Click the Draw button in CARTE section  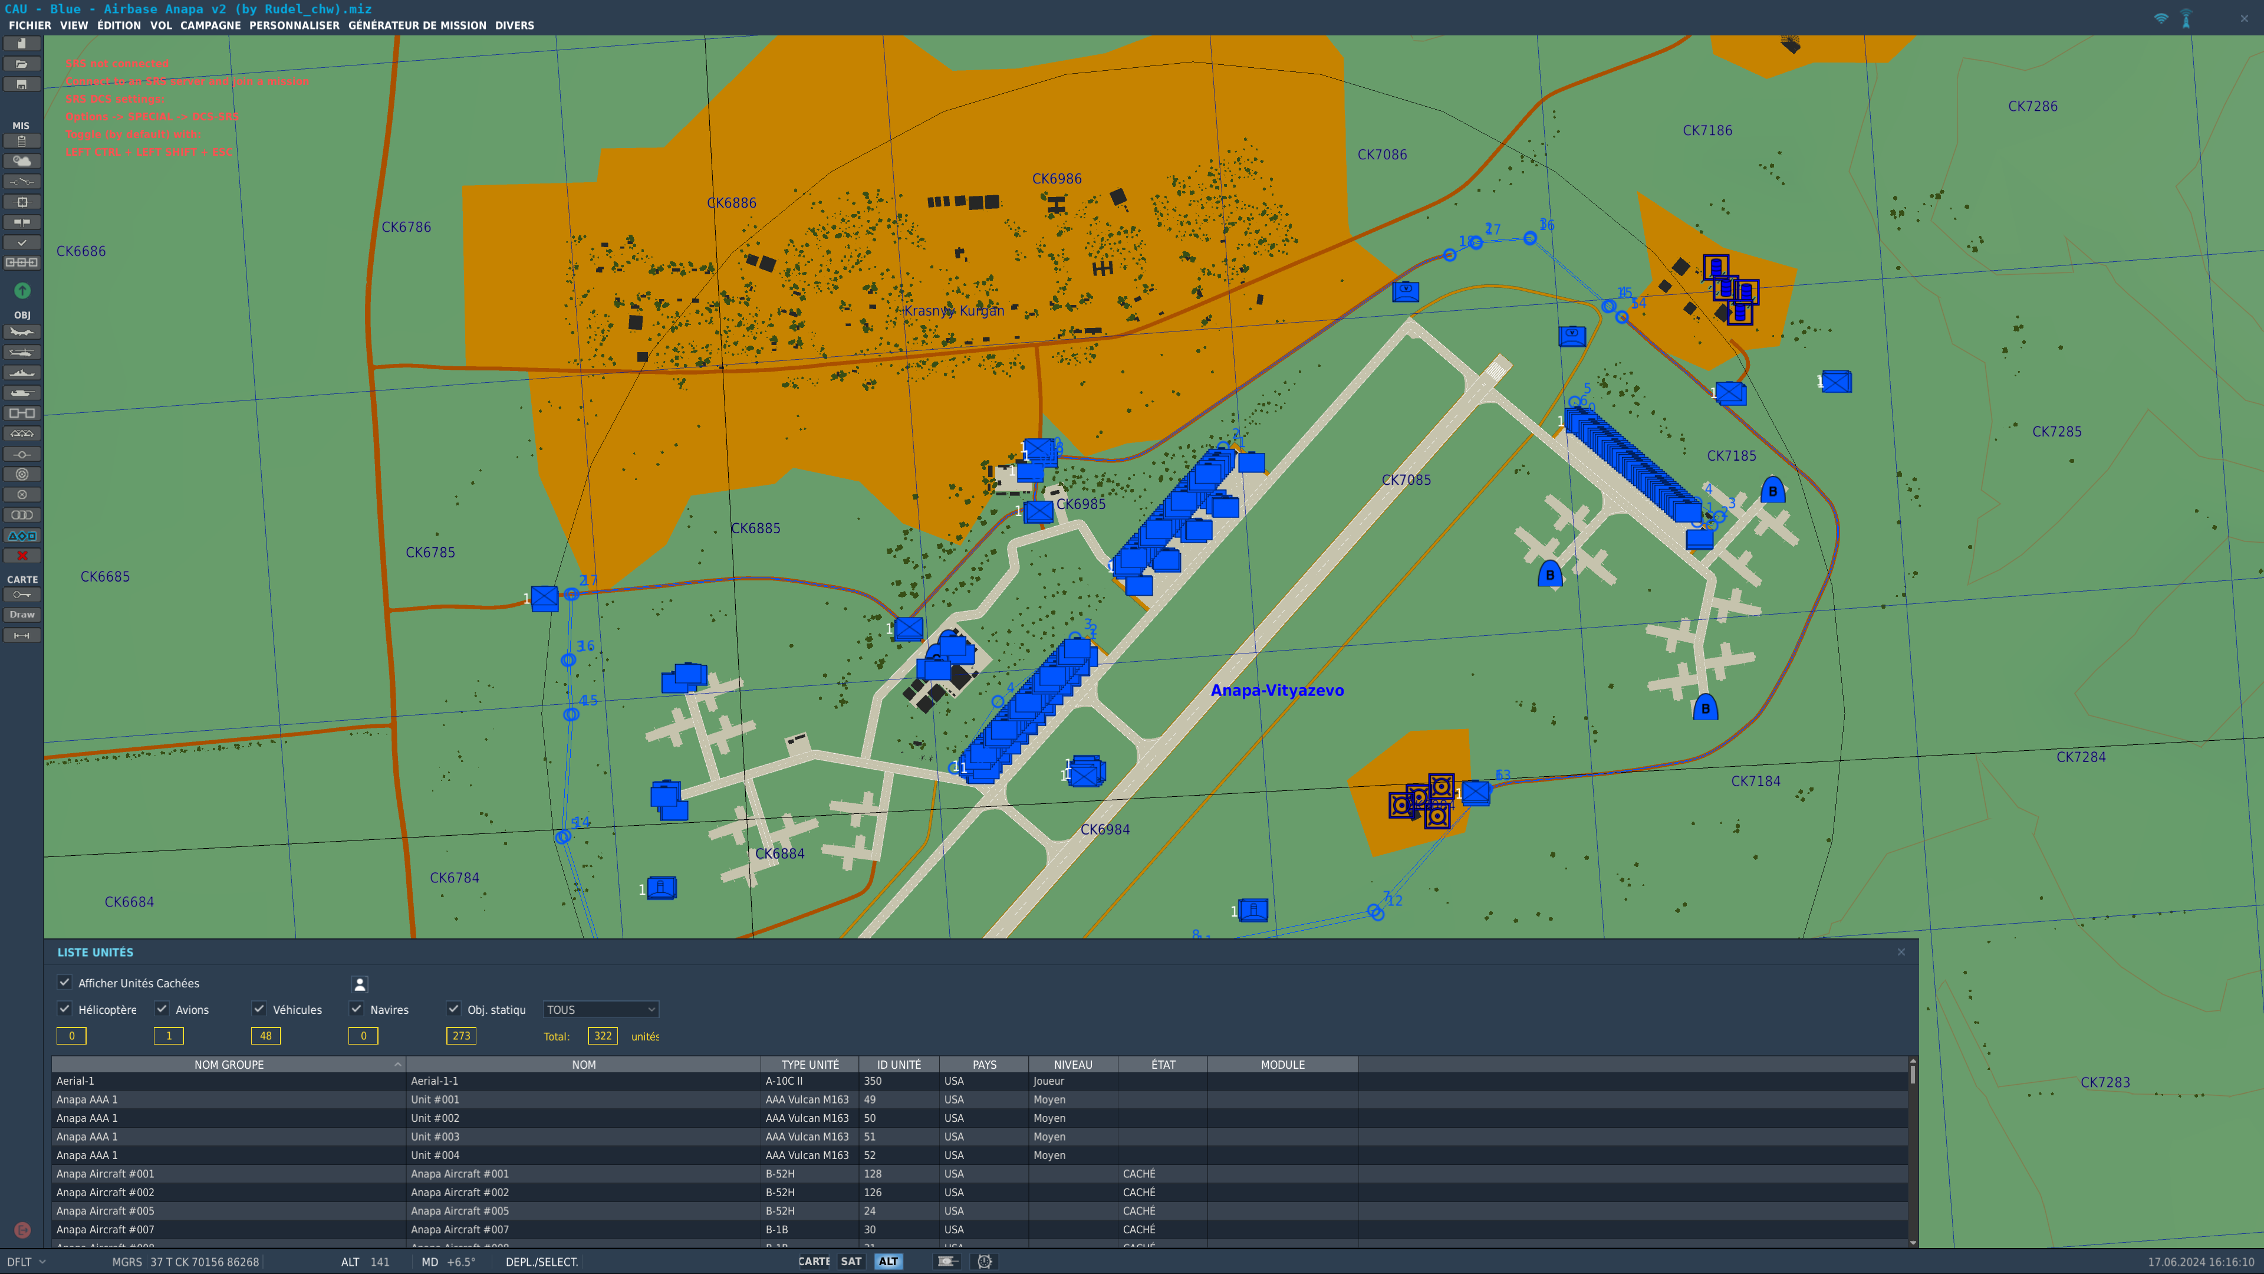click(x=22, y=615)
